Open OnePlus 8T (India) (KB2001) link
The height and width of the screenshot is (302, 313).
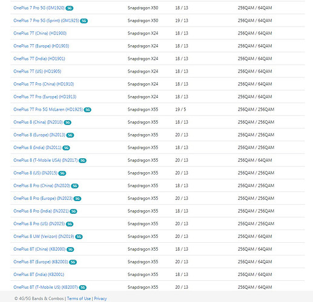(x=39, y=274)
